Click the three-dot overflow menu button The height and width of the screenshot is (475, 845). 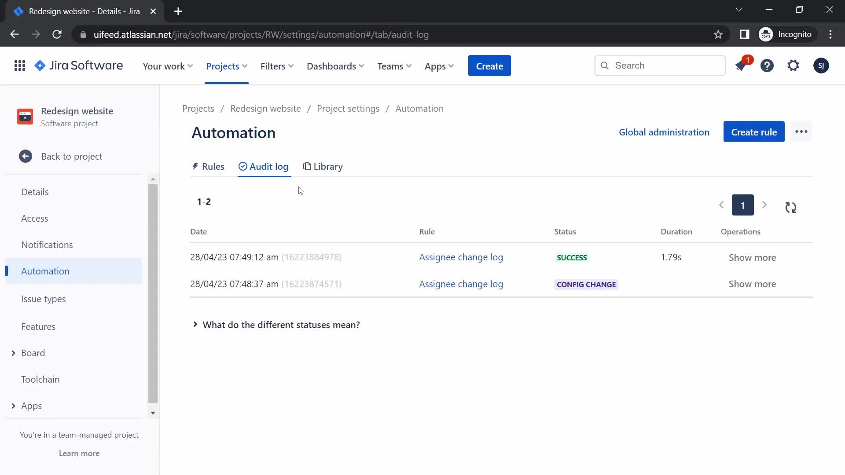(801, 132)
